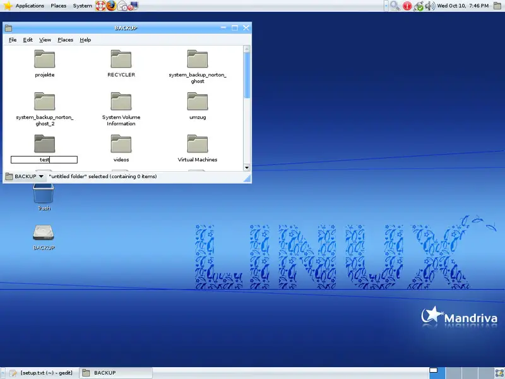Open the projekte folder icon
This screenshot has height=379, width=505.
[44, 59]
